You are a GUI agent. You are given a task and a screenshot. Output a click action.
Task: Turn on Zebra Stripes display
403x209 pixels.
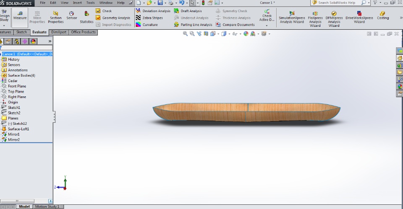click(149, 18)
